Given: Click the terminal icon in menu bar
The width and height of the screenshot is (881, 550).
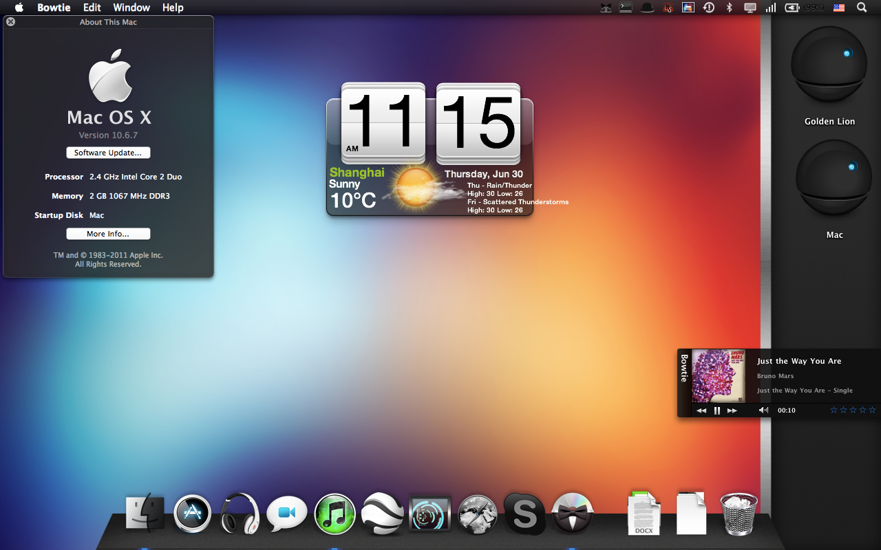Looking at the screenshot, I should (x=626, y=8).
